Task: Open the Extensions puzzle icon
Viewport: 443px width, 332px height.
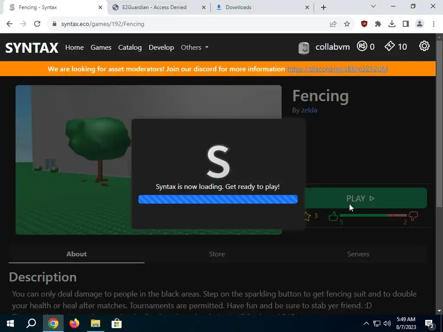Action: (x=378, y=24)
